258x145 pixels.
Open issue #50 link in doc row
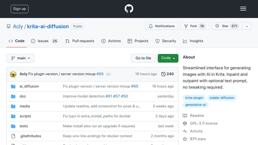pyautogui.click(x=124, y=96)
